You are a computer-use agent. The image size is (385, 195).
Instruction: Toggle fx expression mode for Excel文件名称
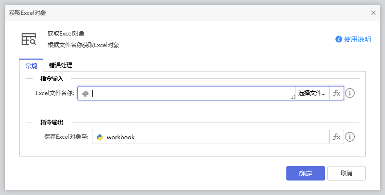[x=336, y=93]
